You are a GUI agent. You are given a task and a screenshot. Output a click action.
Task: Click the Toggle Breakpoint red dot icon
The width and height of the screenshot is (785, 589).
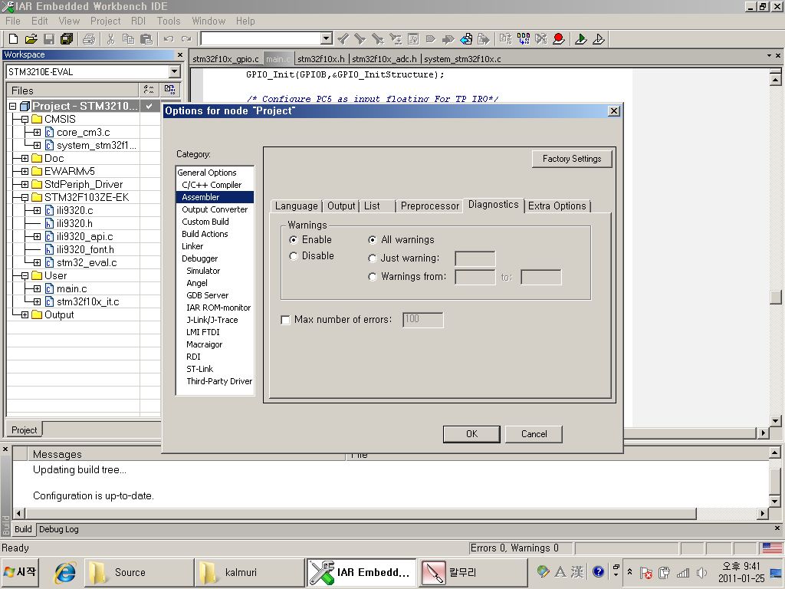point(559,38)
